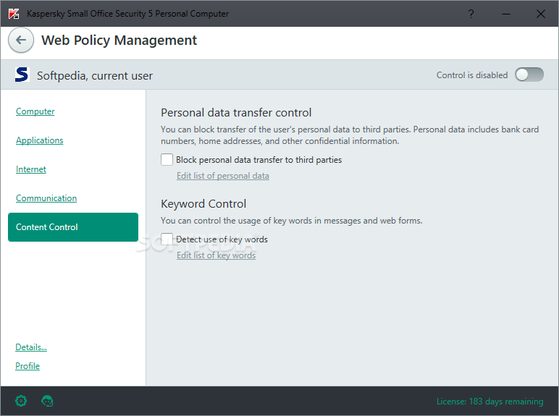Click Edit list of key words link
559x416 pixels.
click(x=216, y=255)
